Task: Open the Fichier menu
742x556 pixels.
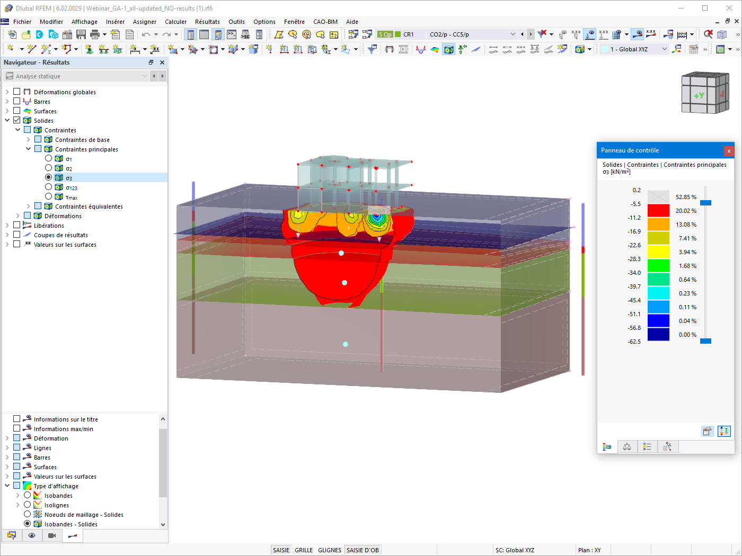Action: pos(22,22)
